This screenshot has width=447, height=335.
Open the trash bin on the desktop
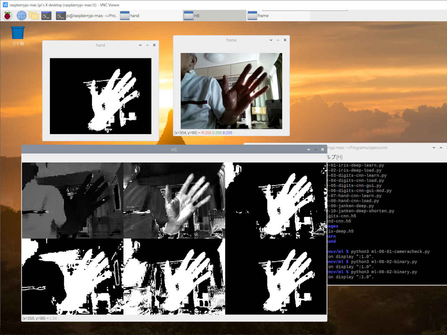17,33
